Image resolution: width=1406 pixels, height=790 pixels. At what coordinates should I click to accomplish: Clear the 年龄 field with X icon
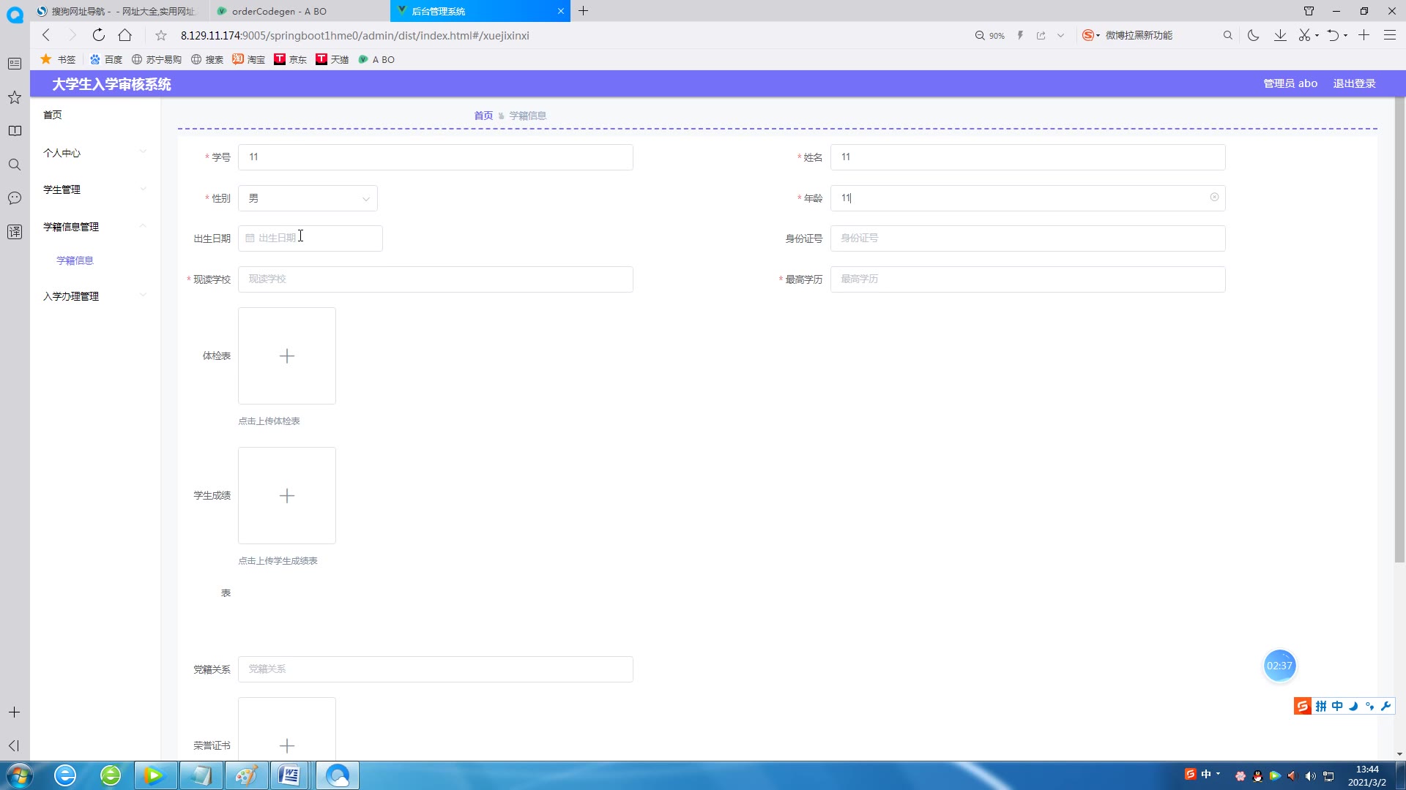[1214, 197]
